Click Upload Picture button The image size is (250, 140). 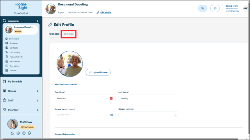(98, 72)
